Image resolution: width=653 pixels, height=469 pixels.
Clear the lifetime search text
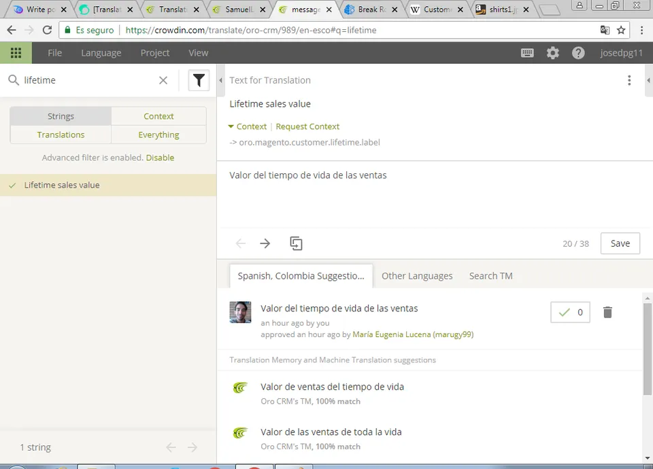click(163, 80)
